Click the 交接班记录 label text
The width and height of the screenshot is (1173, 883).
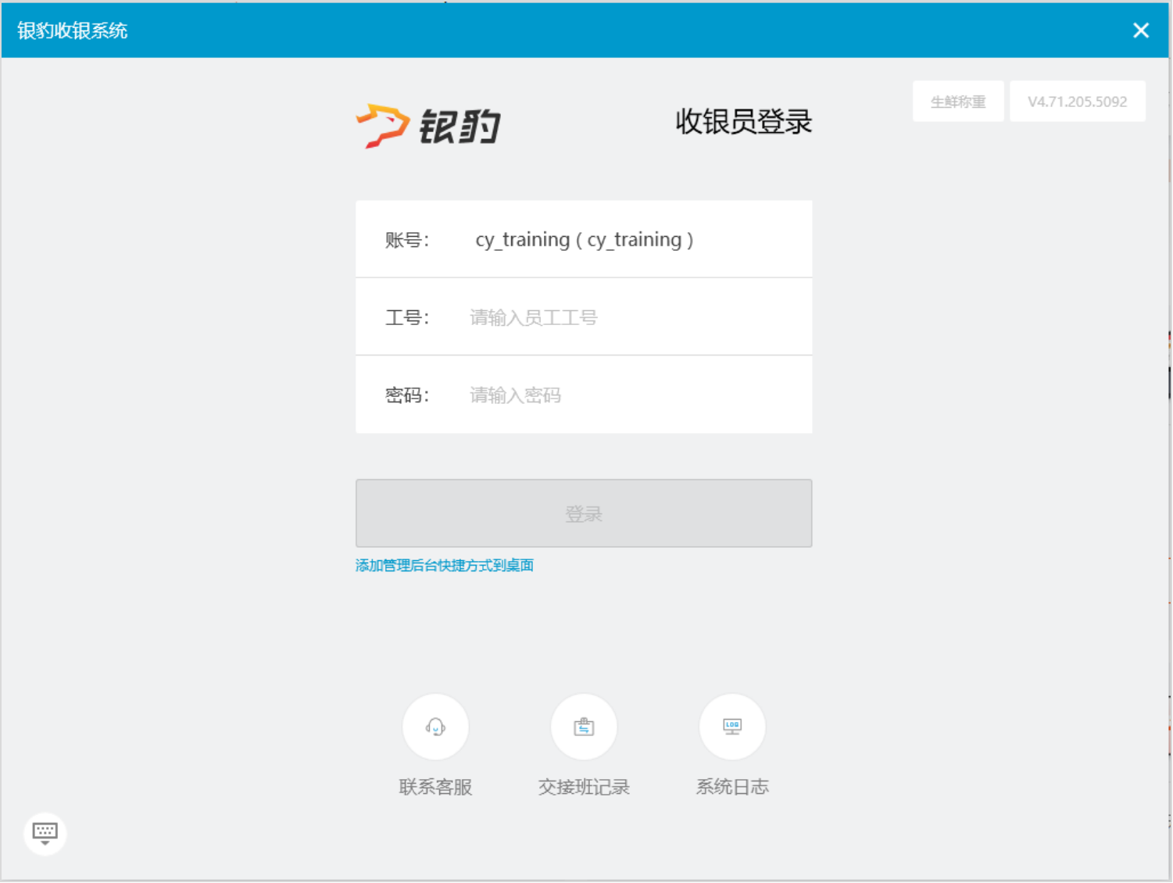(584, 787)
